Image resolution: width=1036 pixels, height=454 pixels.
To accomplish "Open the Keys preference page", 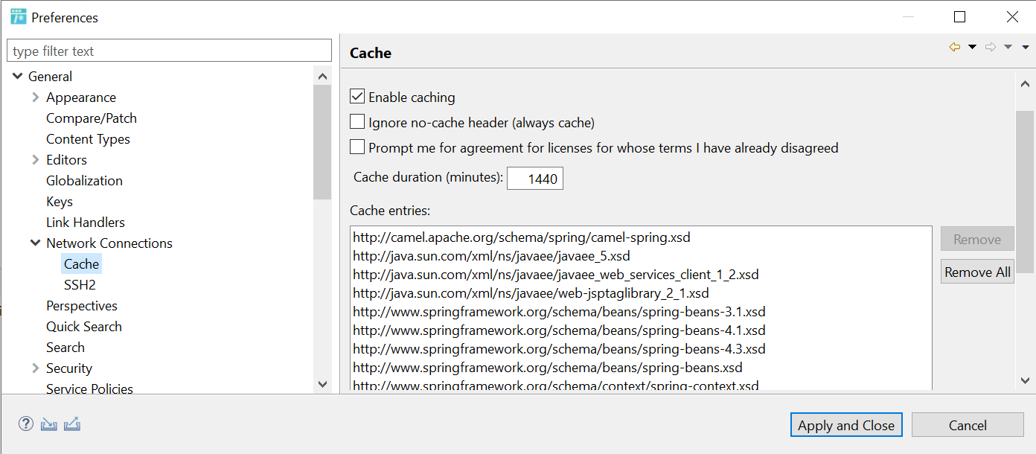I will pos(60,202).
